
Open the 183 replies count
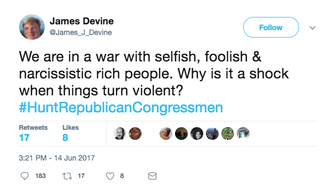pos(40,176)
